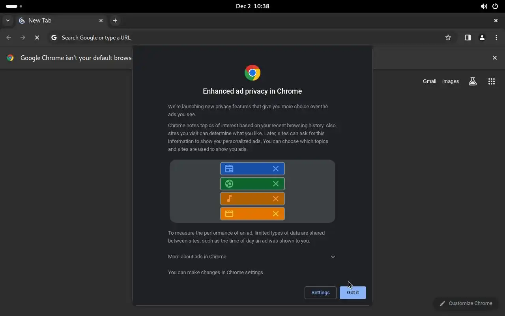Open the tab search dropdown arrow
The image size is (505, 316).
point(8,21)
